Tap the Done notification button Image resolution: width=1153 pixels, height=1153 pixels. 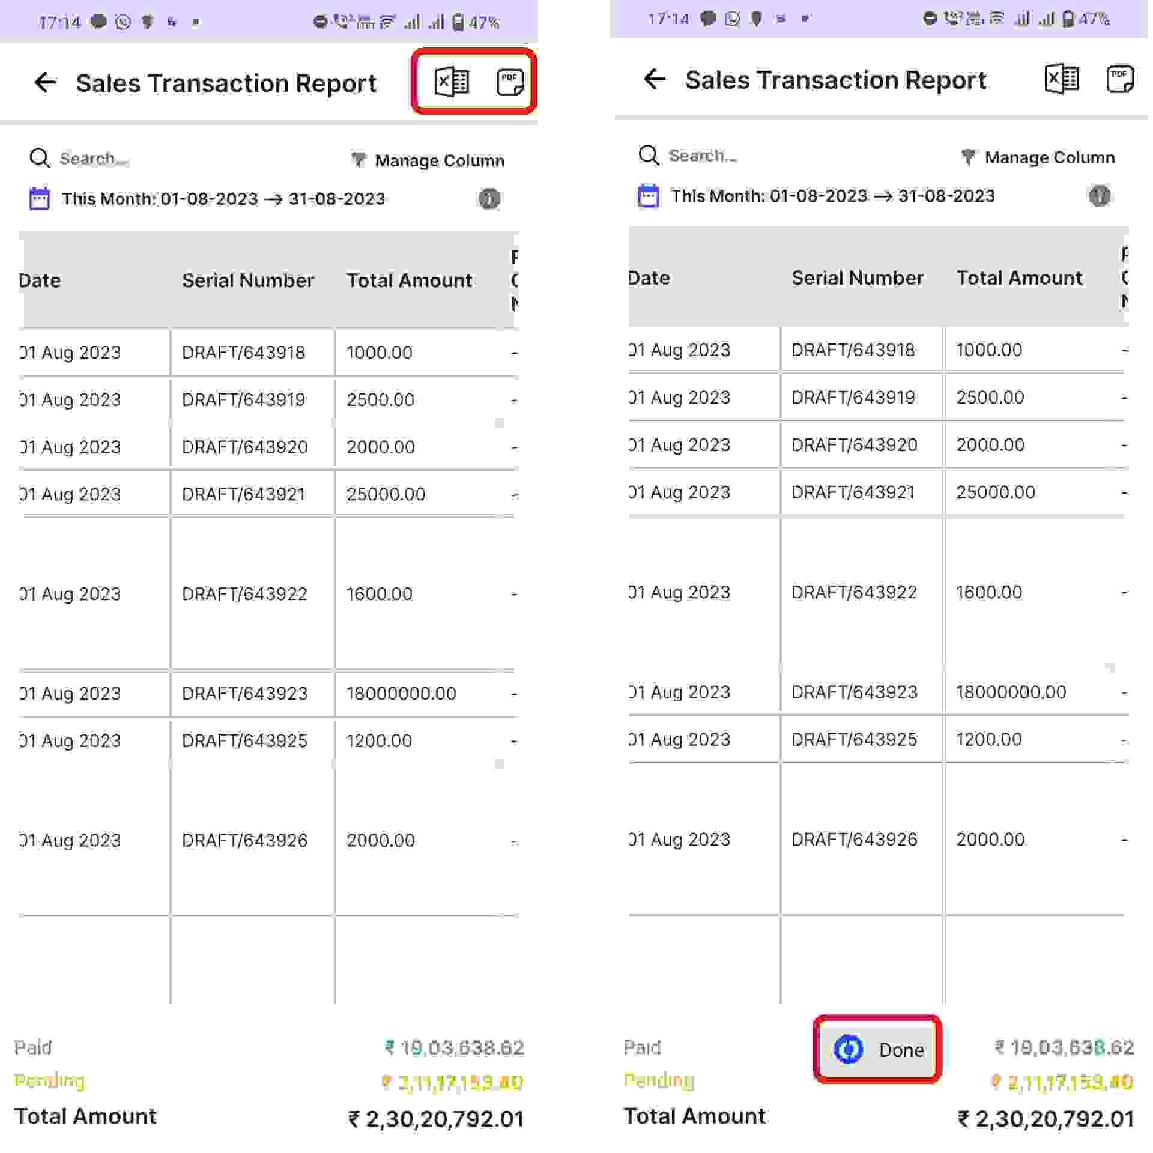pos(877,1050)
